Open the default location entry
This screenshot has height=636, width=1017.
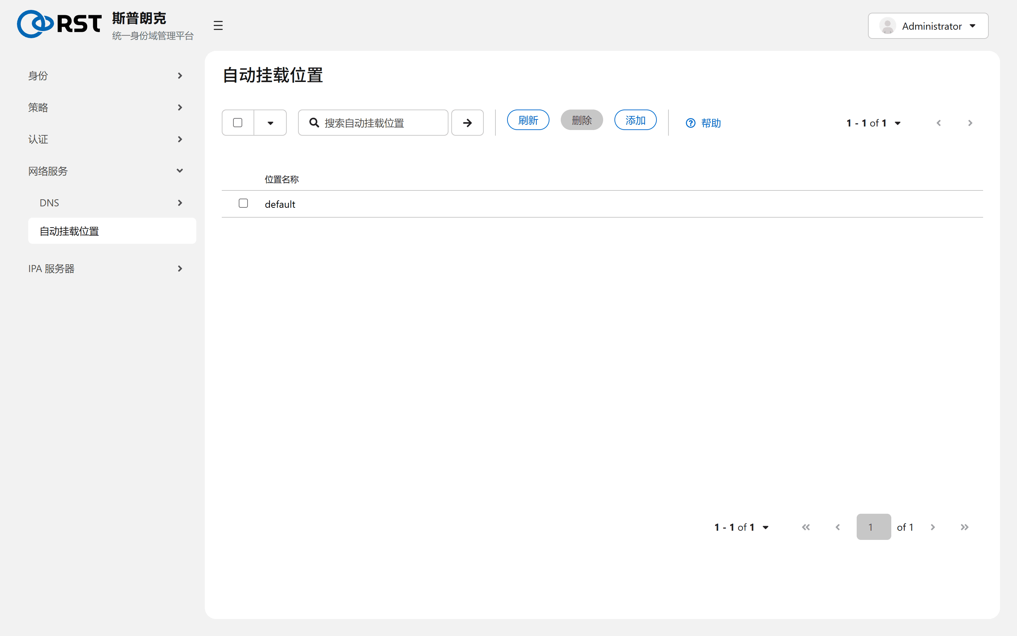pos(280,205)
